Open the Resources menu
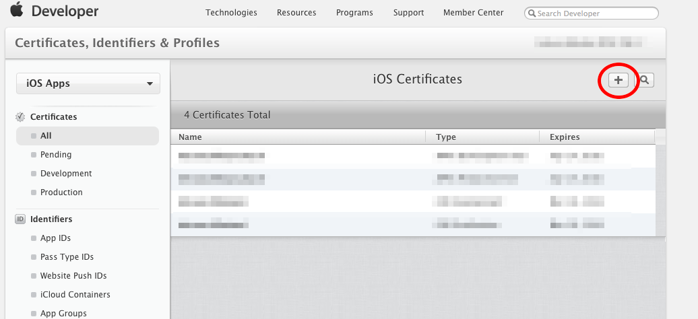Screen dimensions: 698x319 (x=296, y=13)
